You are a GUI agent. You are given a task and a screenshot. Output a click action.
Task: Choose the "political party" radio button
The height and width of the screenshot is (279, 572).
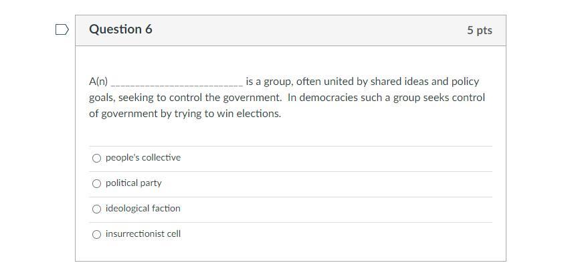pyautogui.click(x=97, y=183)
